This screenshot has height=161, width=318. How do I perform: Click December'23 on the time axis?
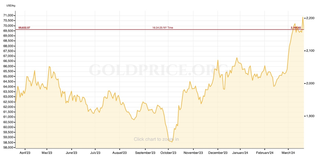coord(218,153)
